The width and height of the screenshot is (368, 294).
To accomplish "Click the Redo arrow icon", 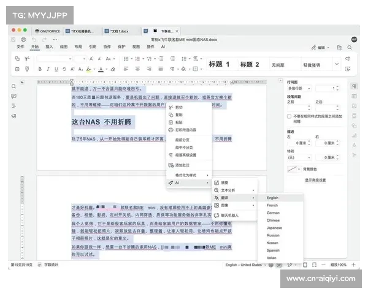I will tap(44, 39).
